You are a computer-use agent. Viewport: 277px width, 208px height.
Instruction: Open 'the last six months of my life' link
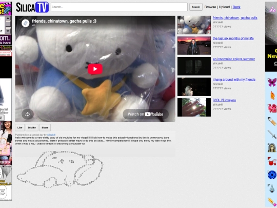click(x=233, y=38)
